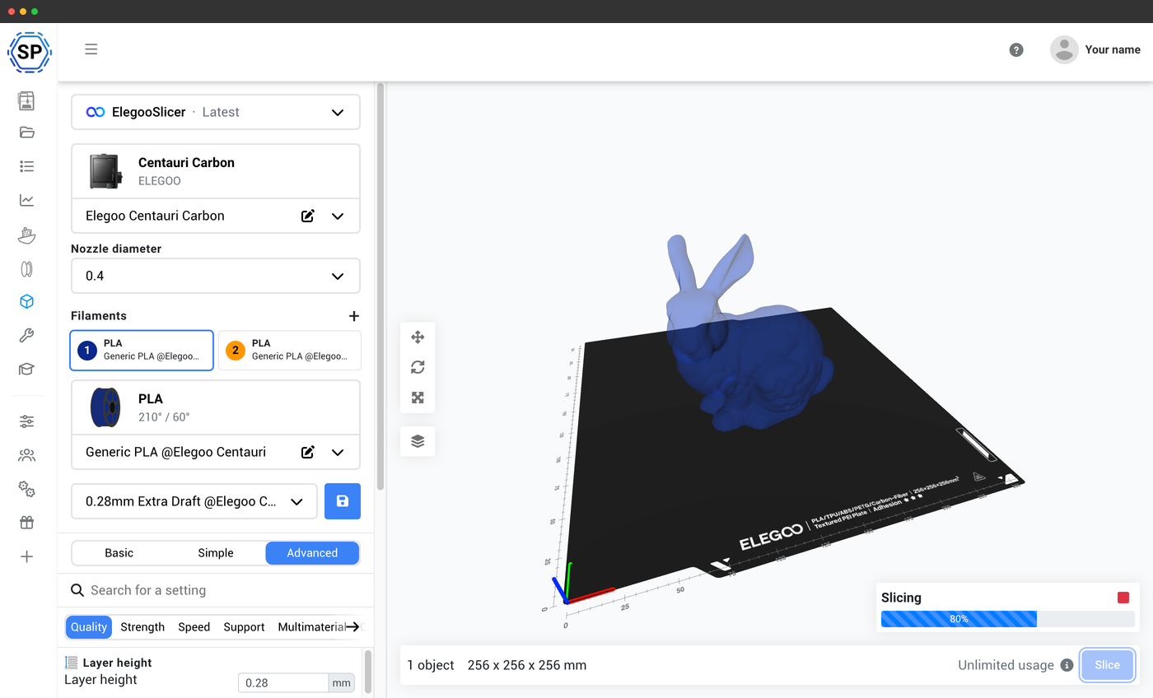This screenshot has width=1153, height=698.
Task: Open the filament spools icon in sidebar
Action: [26, 268]
